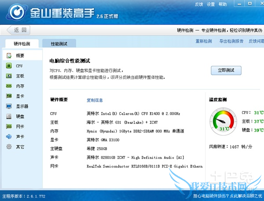Click the 概要 overview clipboard icon
Image resolution: width=264 pixels, height=201 pixels.
click(x=9, y=55)
